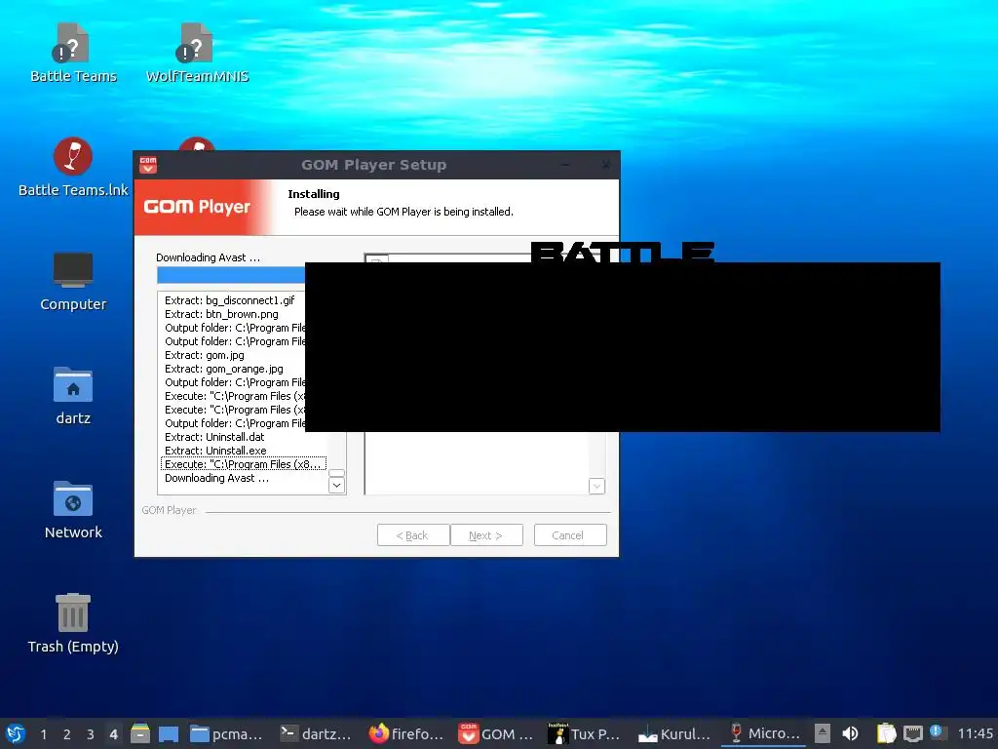Minimize the GOM Player Setup window

click(x=564, y=165)
